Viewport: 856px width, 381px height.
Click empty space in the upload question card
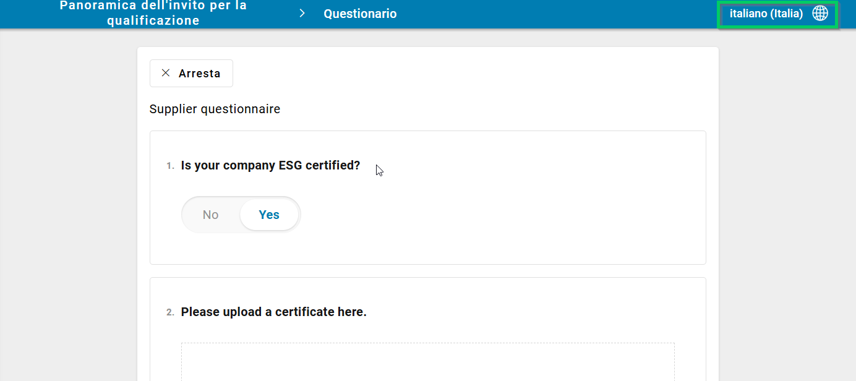point(526,309)
